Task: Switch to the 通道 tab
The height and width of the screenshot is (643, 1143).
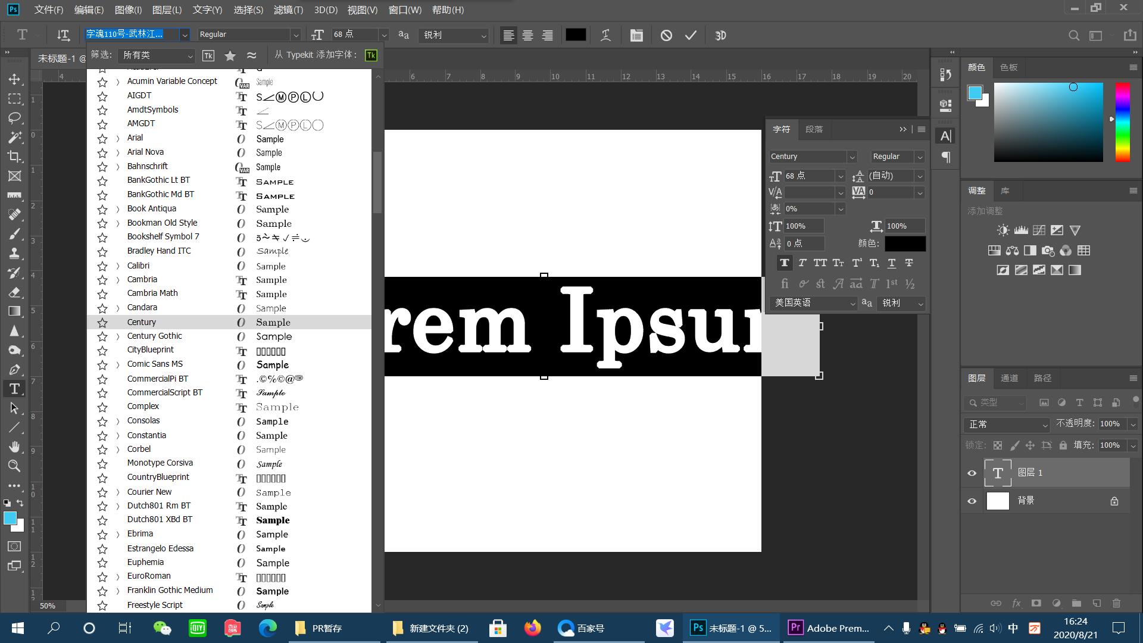Action: tap(1009, 377)
